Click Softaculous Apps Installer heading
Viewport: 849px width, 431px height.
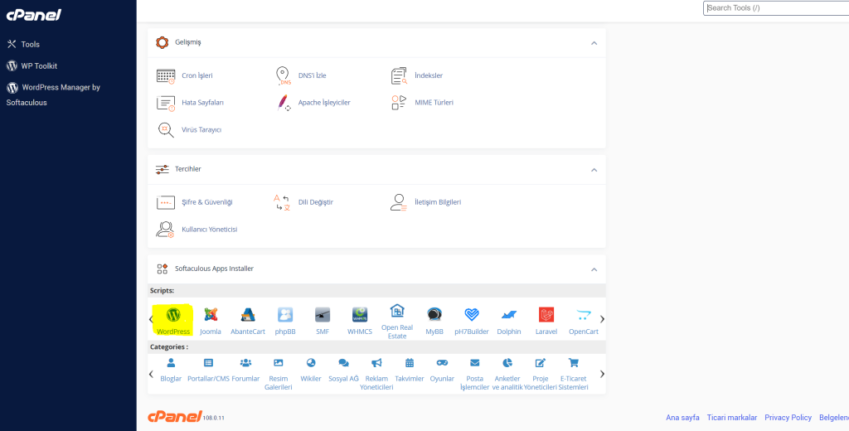(x=214, y=269)
